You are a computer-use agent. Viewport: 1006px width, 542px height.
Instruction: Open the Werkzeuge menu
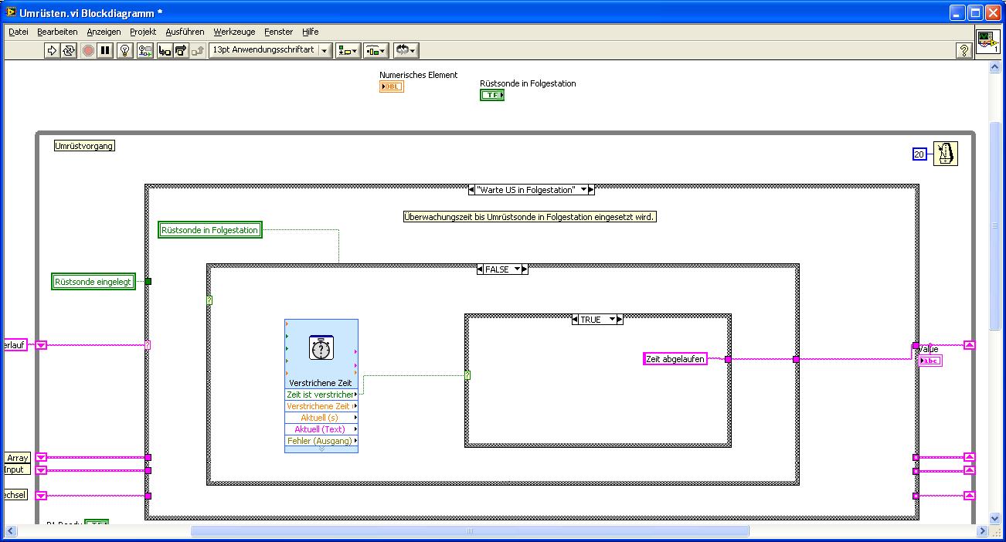[234, 32]
